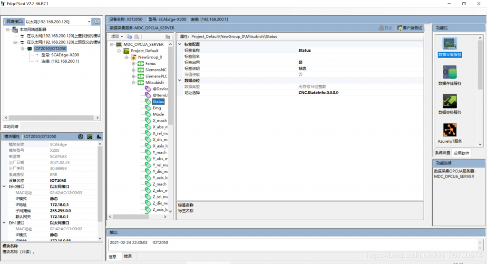Collapse the 标签配置 property section
Viewport: 487px width, 264px height.
[x=179, y=44]
